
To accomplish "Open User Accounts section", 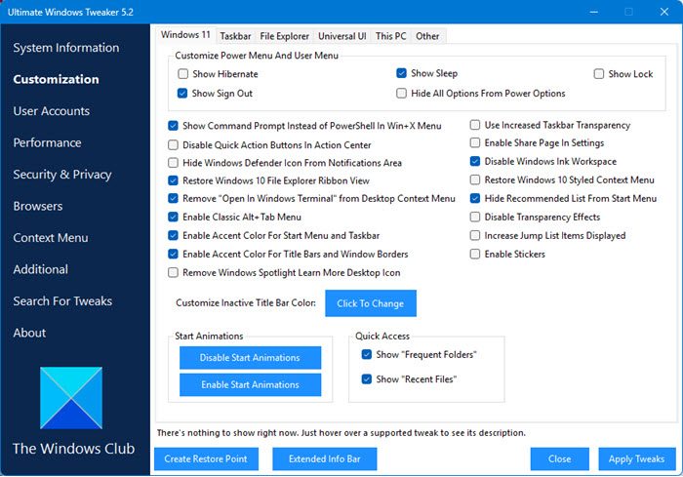I will pos(52,111).
